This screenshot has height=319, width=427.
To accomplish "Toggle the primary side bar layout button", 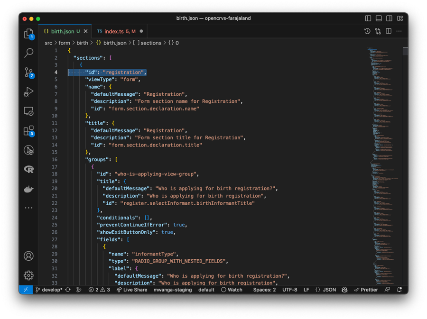I will pos(368,18).
